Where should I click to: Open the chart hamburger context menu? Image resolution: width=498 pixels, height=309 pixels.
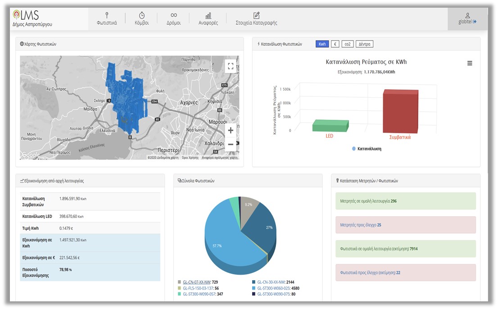470,64
